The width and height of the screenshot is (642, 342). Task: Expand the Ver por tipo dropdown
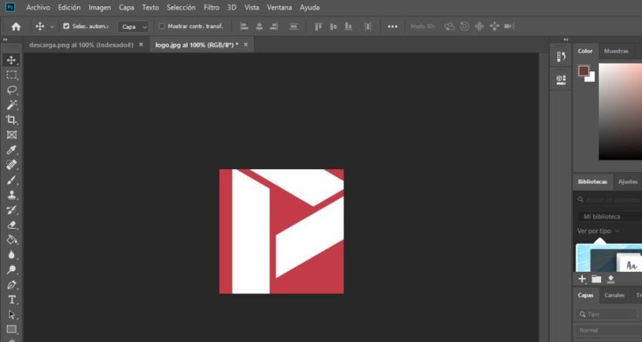pyautogui.click(x=599, y=231)
